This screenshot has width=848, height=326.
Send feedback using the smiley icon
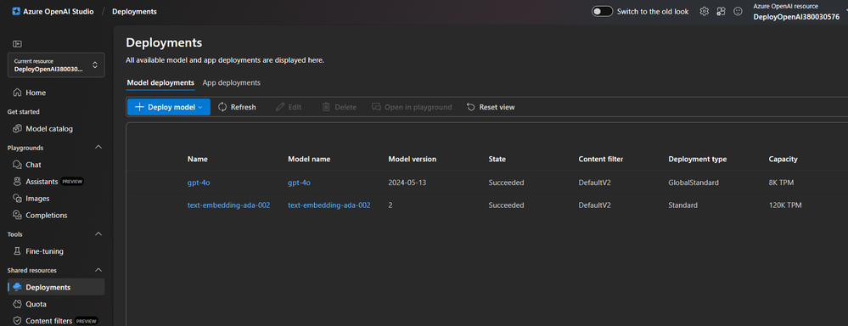pos(738,11)
